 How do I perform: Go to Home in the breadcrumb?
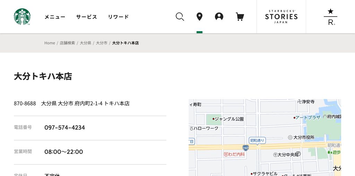tap(50, 43)
